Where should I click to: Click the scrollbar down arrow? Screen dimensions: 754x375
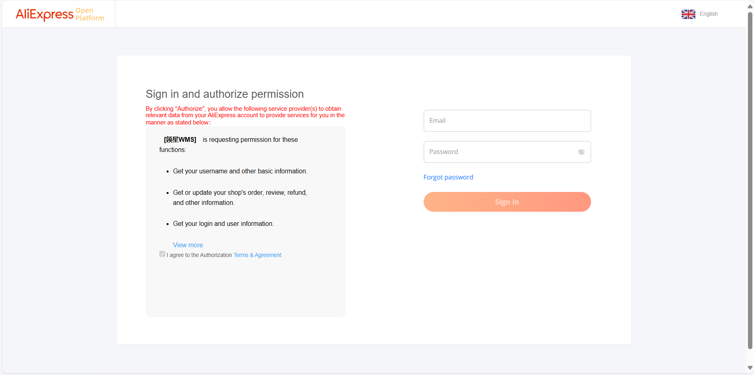(x=750, y=368)
